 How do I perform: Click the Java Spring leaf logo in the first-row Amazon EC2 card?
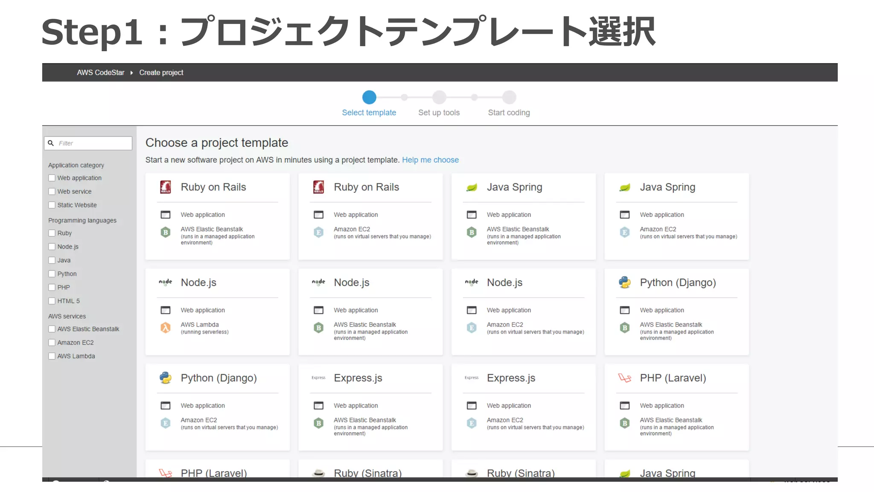click(625, 187)
